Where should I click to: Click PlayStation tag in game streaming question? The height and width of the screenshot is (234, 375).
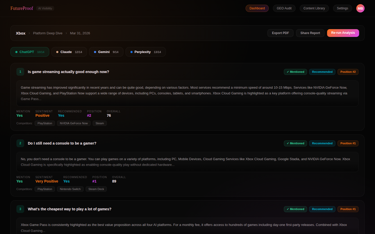coord(45,123)
